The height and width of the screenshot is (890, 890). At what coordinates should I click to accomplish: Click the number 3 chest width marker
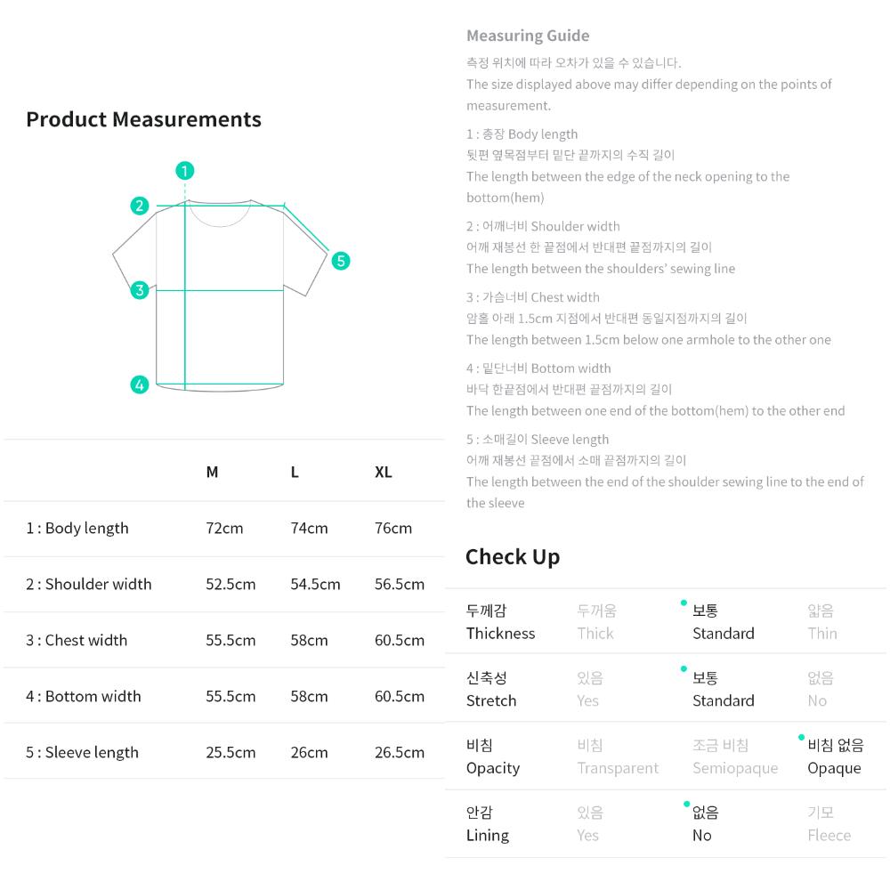pos(140,290)
